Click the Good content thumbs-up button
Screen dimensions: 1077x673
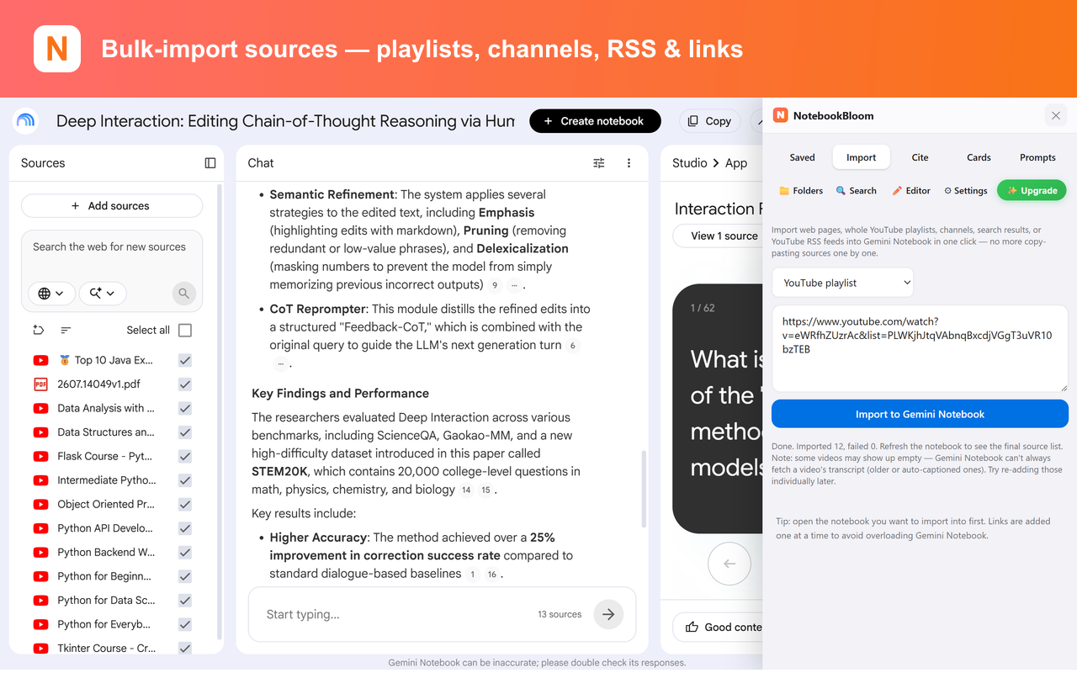(x=718, y=627)
